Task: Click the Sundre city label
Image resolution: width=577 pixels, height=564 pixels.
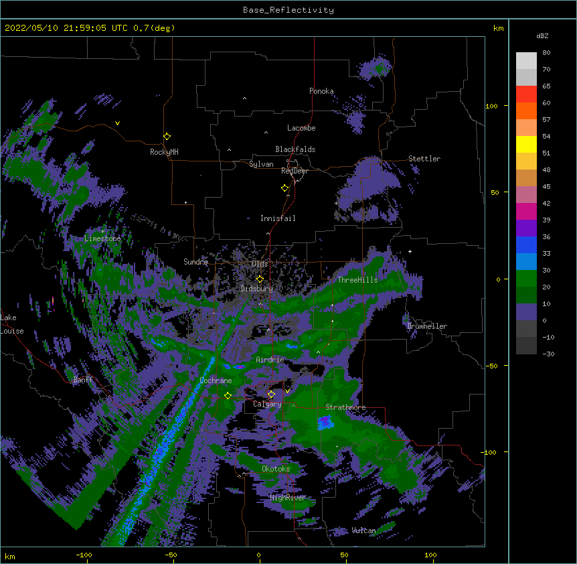Action: 195,262
